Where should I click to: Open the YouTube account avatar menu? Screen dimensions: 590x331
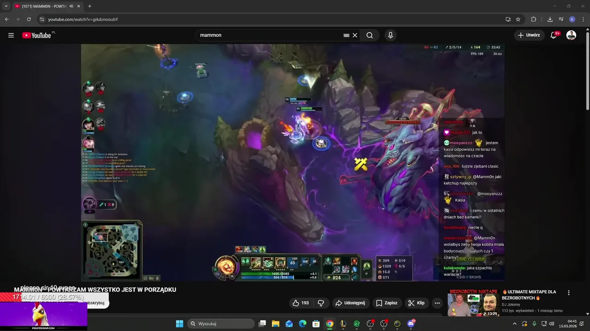571,35
